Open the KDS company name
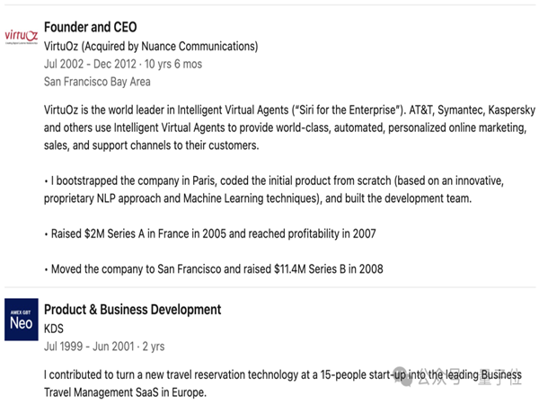 54,329
